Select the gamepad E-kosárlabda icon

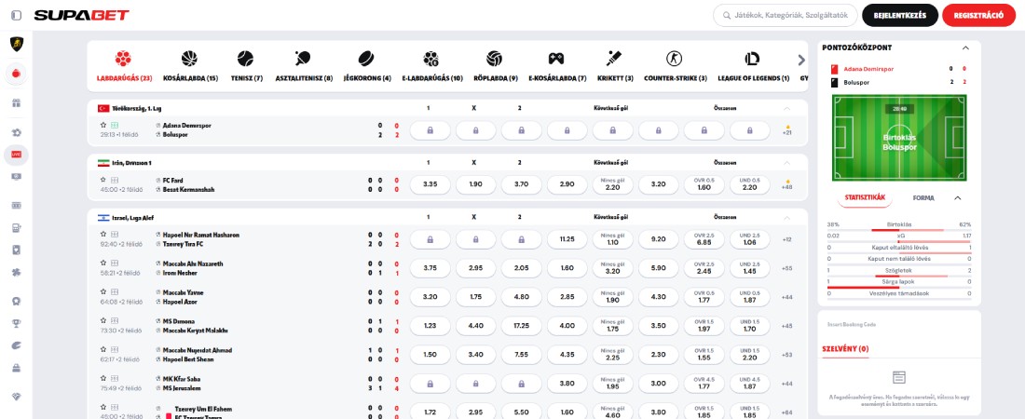coord(556,59)
